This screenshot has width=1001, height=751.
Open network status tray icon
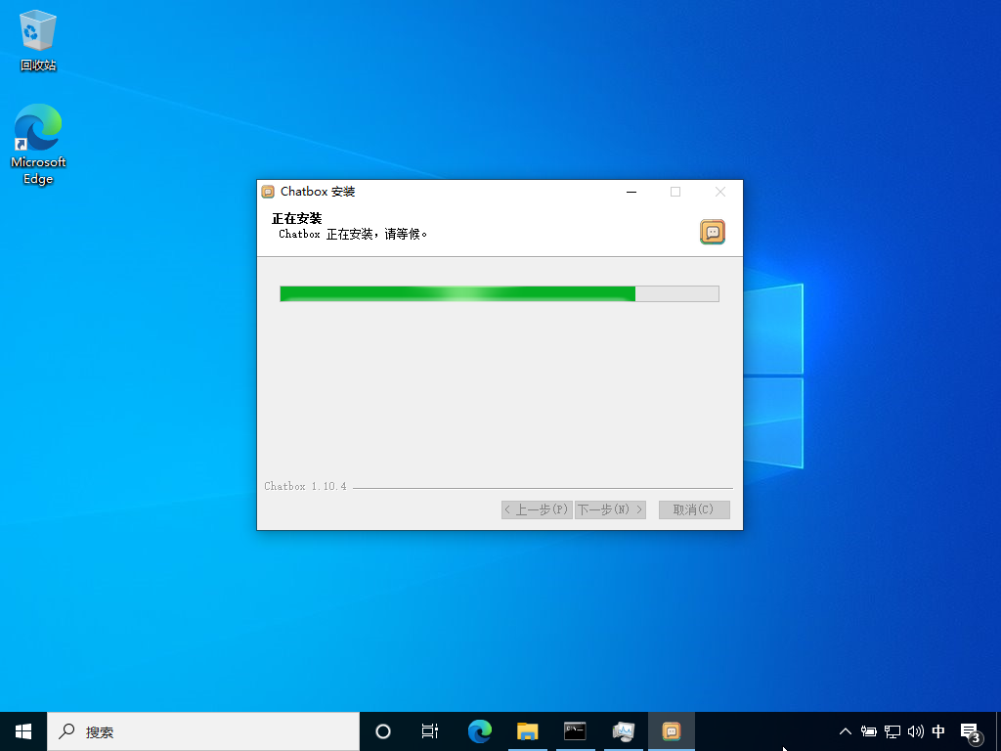(892, 731)
